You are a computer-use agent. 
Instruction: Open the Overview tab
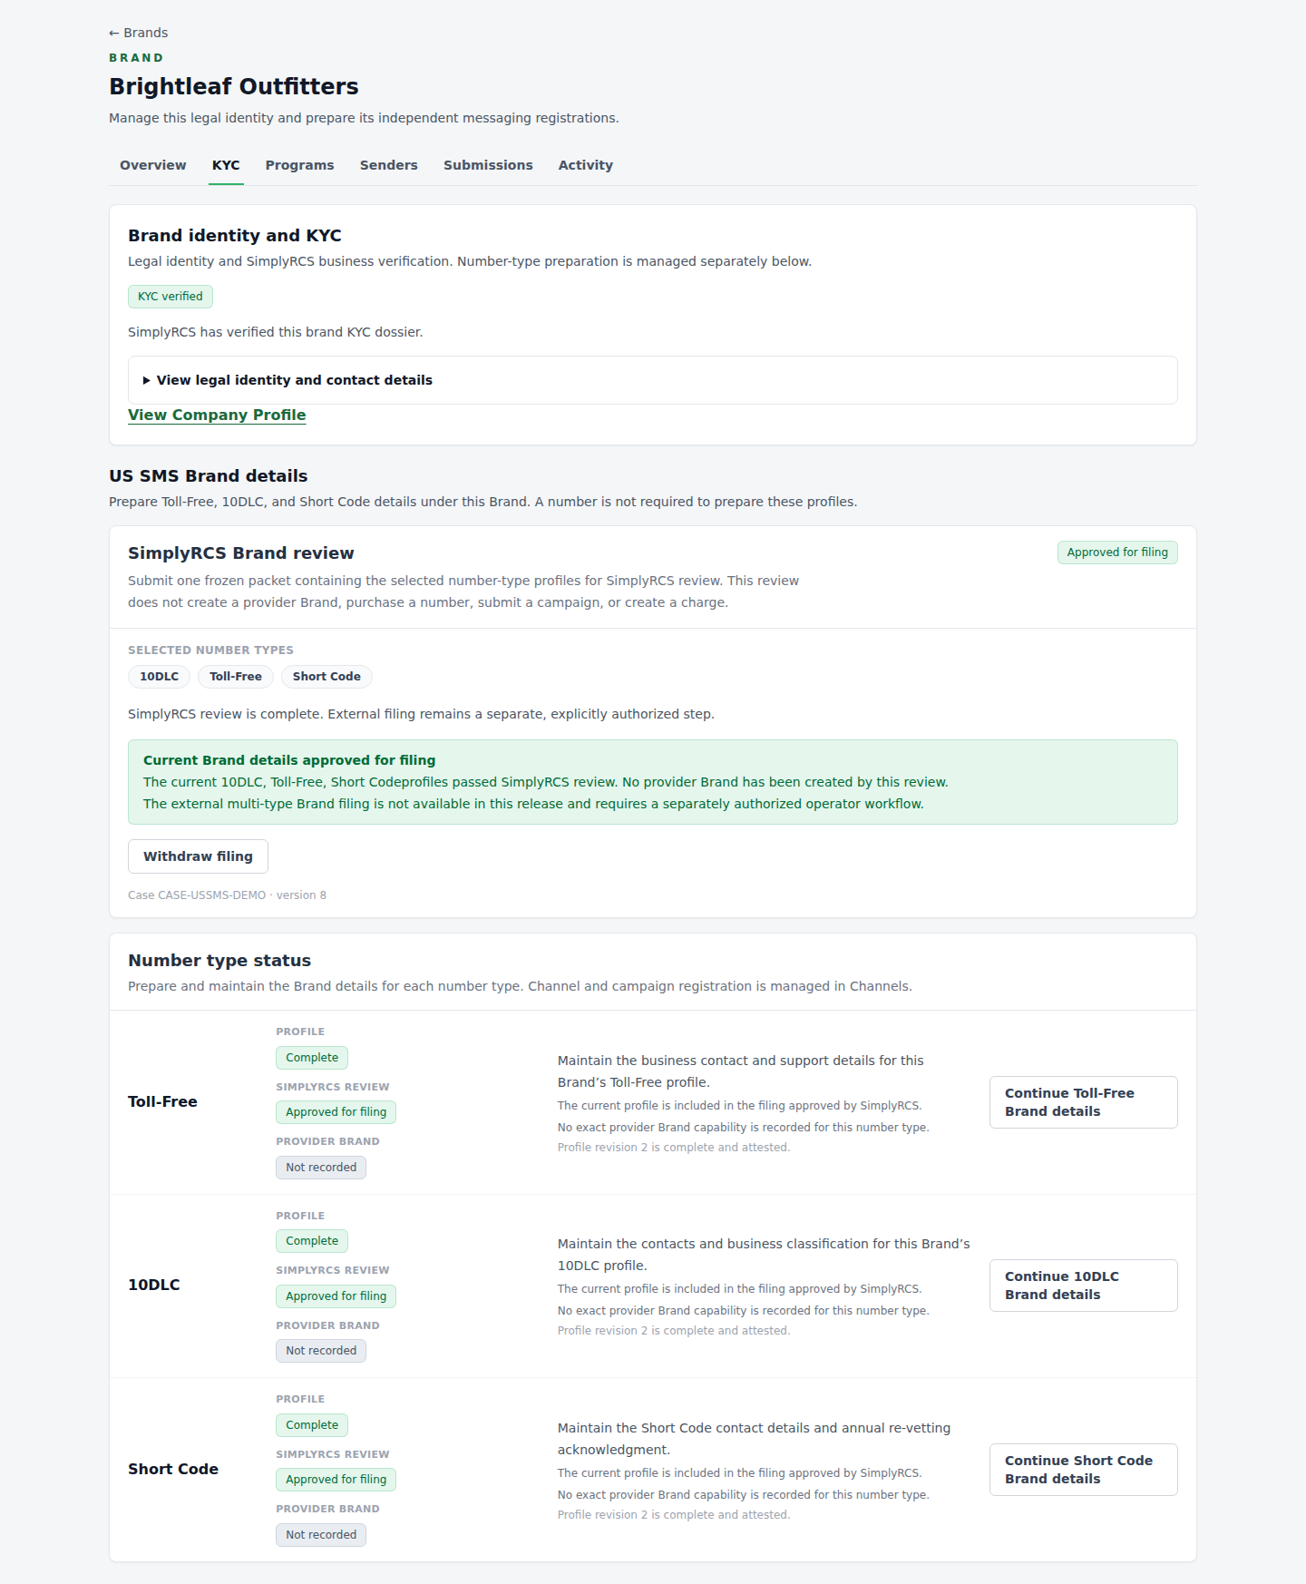click(153, 165)
